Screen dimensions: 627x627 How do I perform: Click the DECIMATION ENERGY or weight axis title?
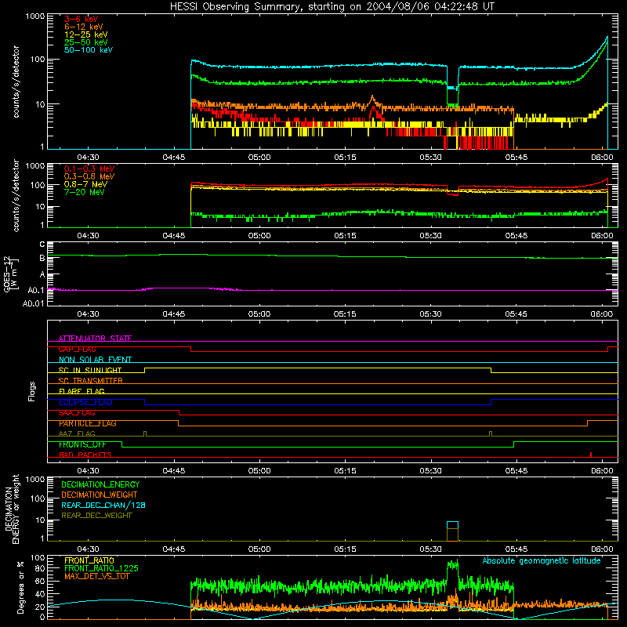tap(12, 509)
